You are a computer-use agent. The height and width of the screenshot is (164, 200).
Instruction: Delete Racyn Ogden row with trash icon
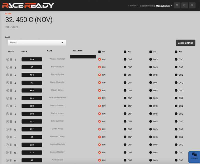tap(11, 75)
